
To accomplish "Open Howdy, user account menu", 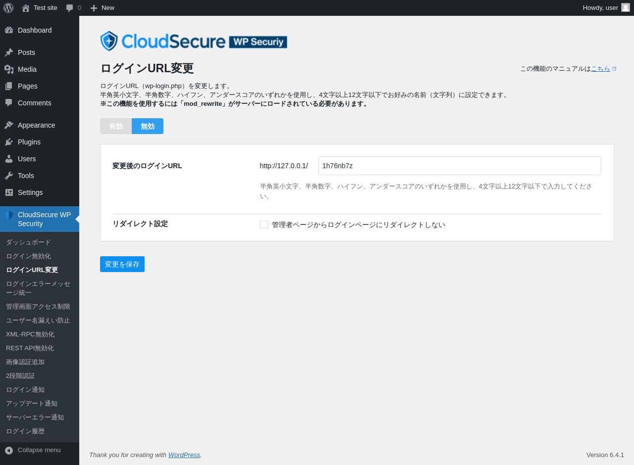I will (606, 8).
